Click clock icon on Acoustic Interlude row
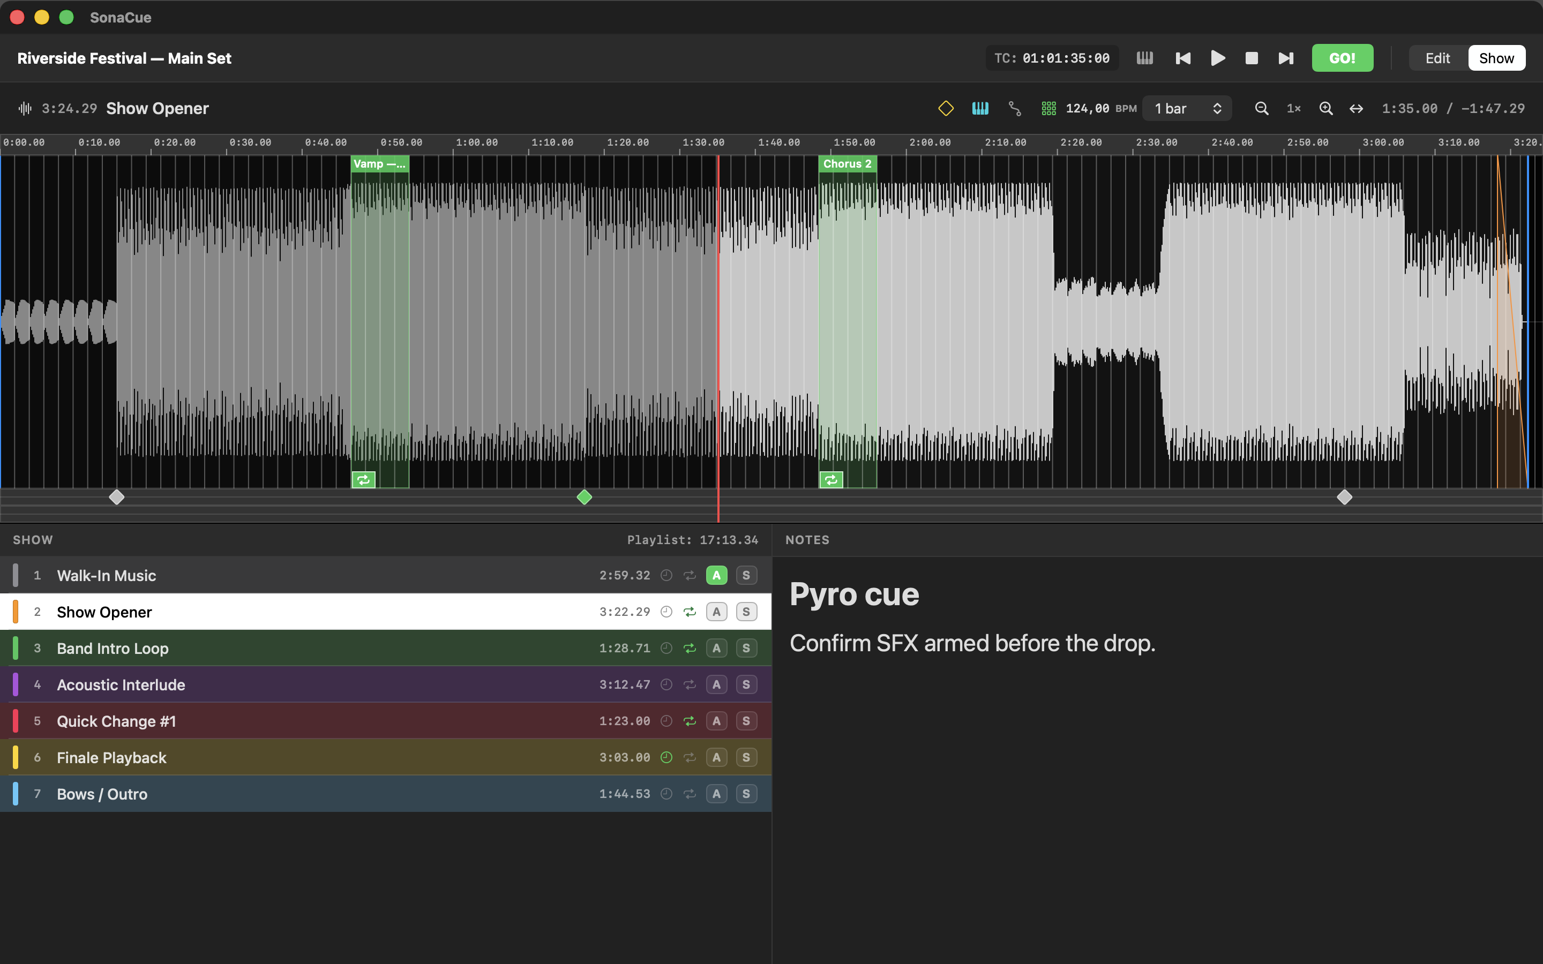 coord(666,684)
